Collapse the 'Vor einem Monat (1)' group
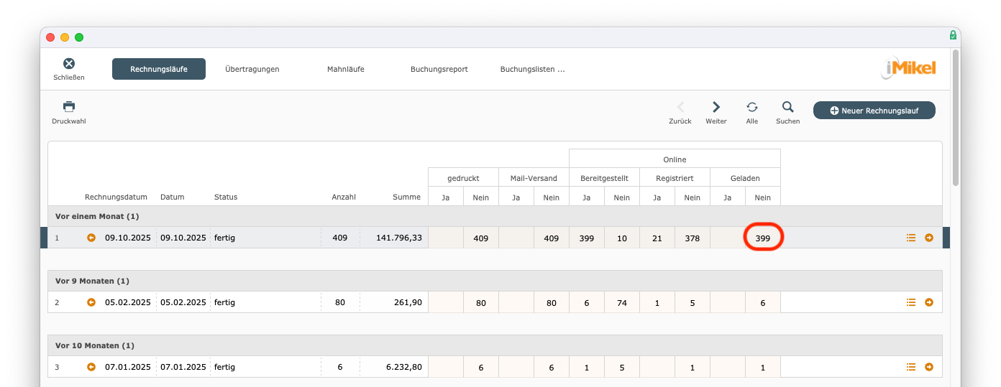Viewport: 1001px width, 387px height. [97, 216]
